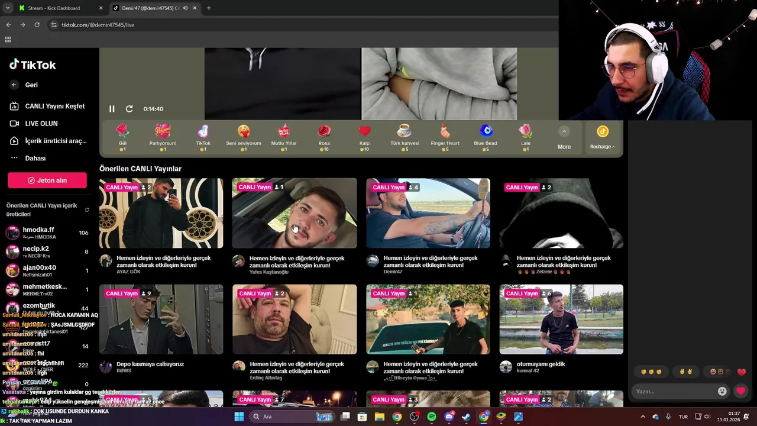Image resolution: width=757 pixels, height=426 pixels.
Task: Go back with Geri button
Action: coord(24,85)
